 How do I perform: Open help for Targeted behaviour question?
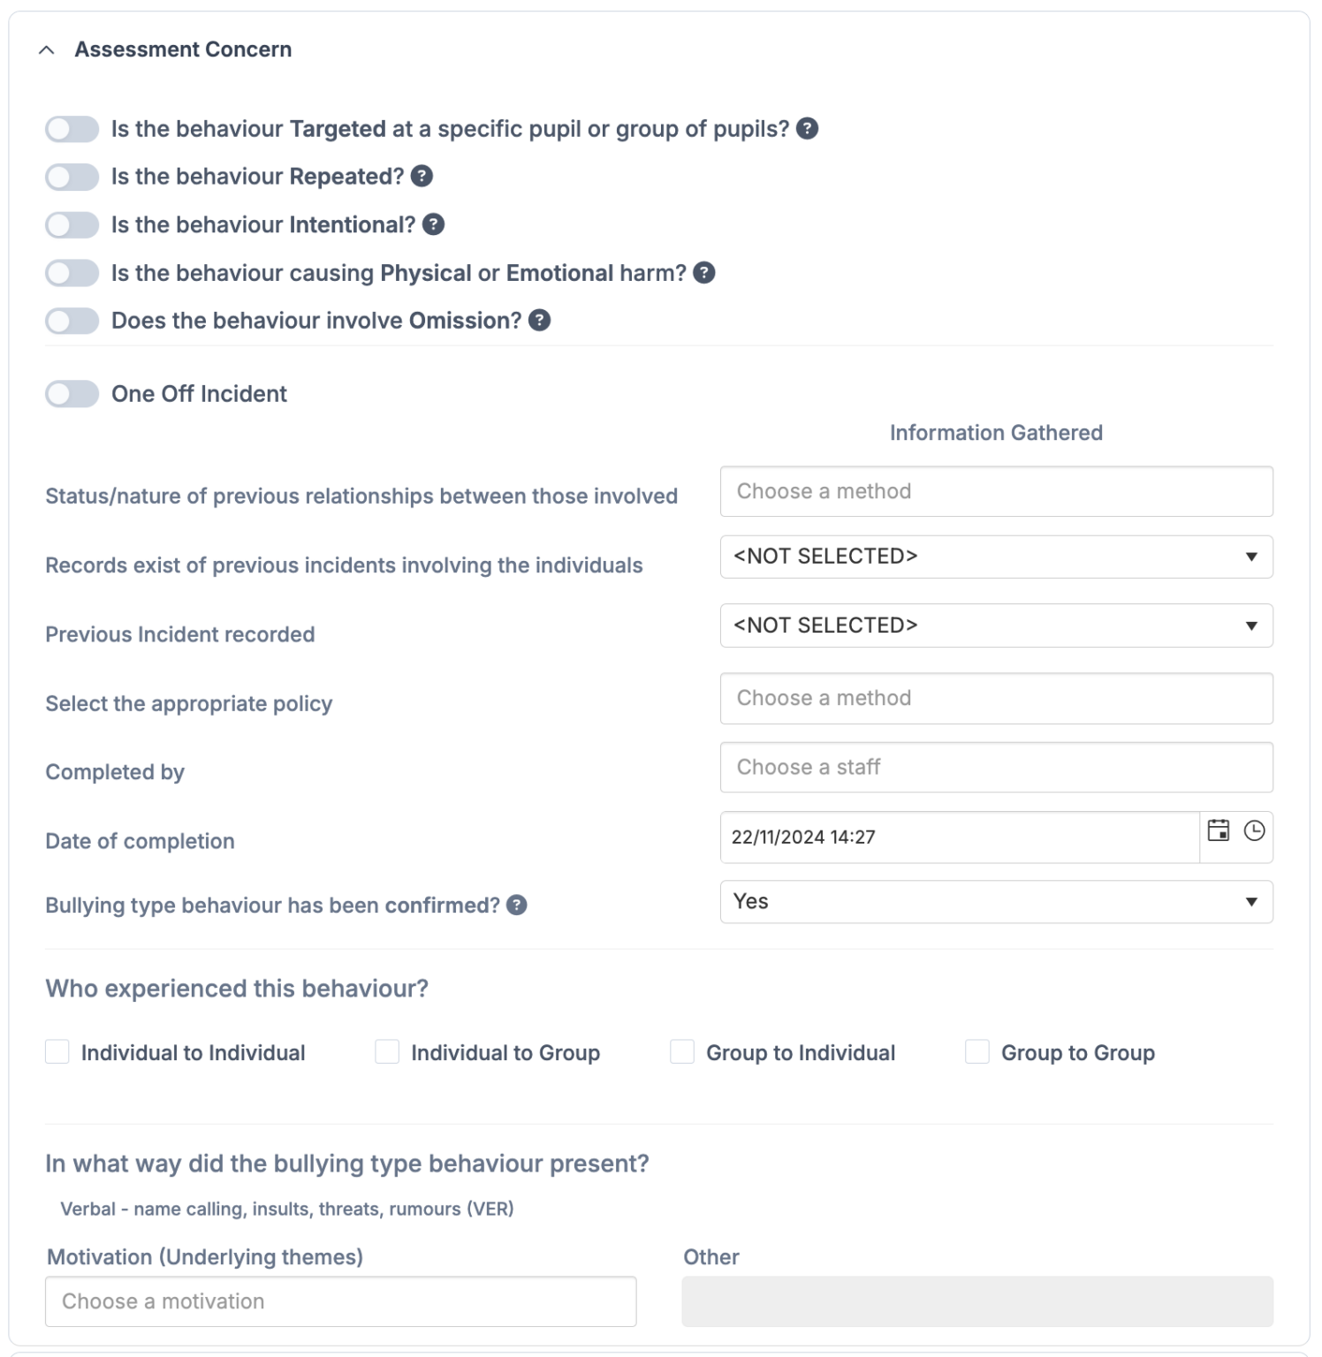809,129
